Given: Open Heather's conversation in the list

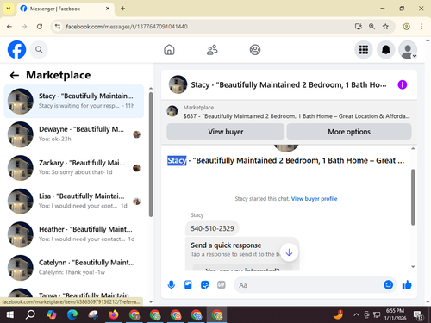Looking at the screenshot, I should 74,234.
